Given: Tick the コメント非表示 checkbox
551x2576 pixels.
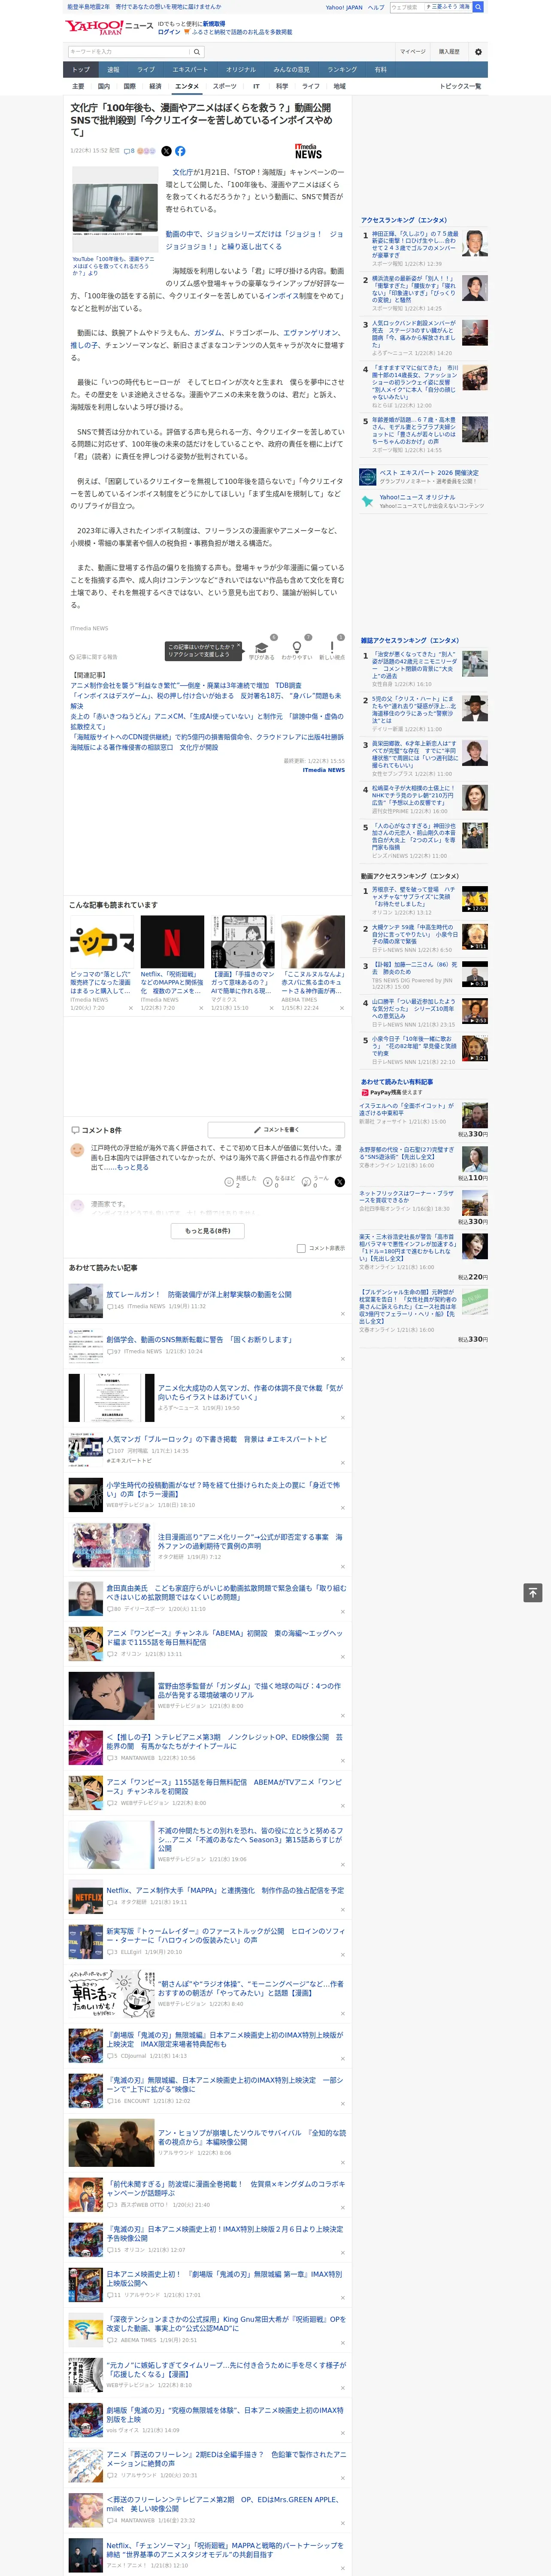Looking at the screenshot, I should pyautogui.click(x=301, y=1248).
